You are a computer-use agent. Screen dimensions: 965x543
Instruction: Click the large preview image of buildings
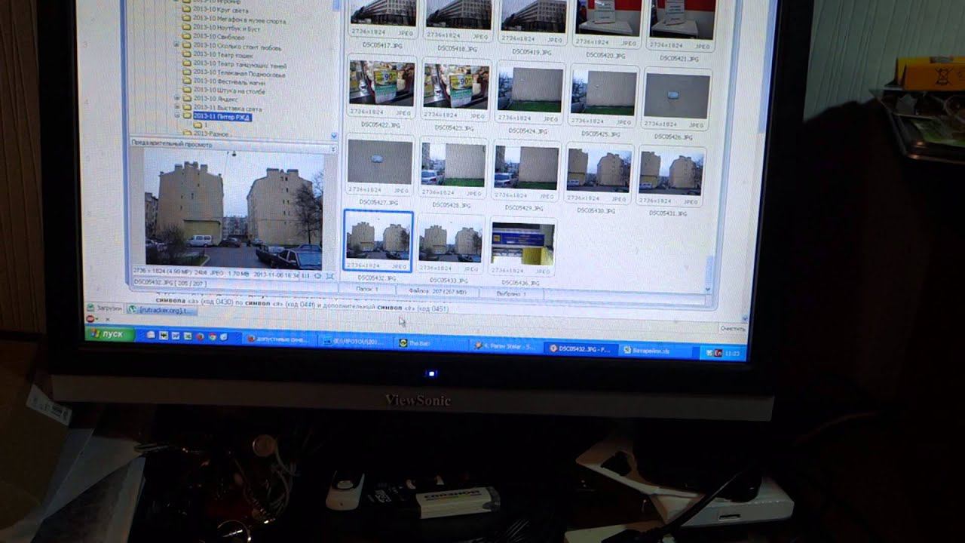[233, 207]
